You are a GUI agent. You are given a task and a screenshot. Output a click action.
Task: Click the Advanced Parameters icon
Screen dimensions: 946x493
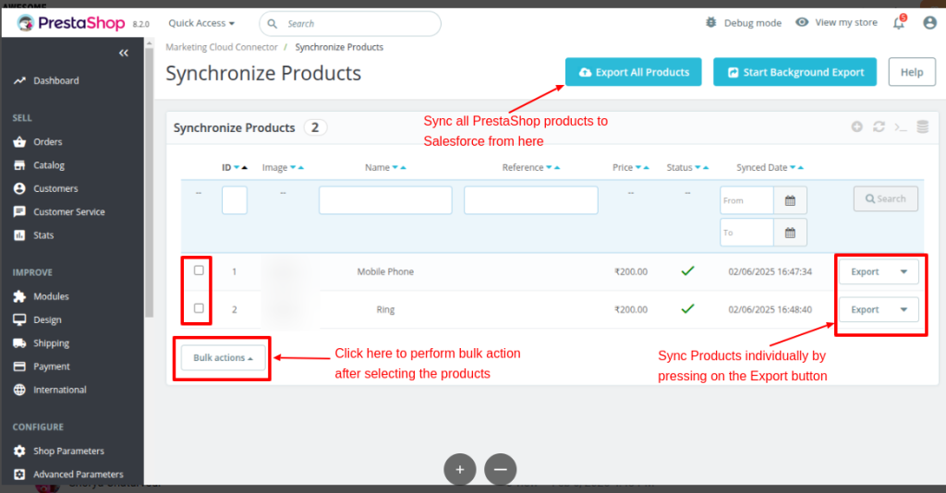pyautogui.click(x=19, y=475)
